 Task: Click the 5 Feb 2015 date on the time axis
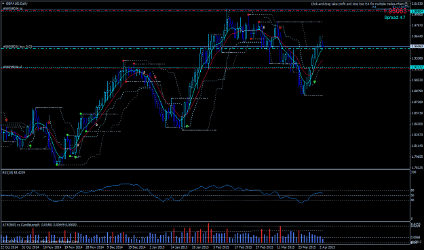pos(221,247)
